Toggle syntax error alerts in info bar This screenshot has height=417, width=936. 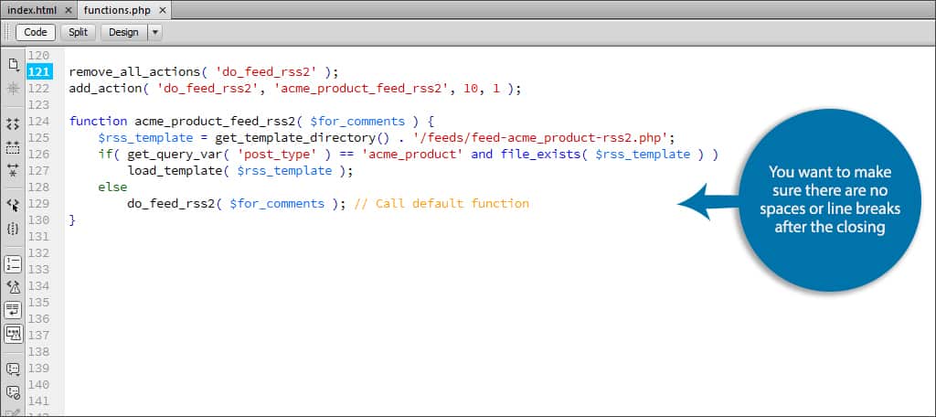[x=13, y=334]
